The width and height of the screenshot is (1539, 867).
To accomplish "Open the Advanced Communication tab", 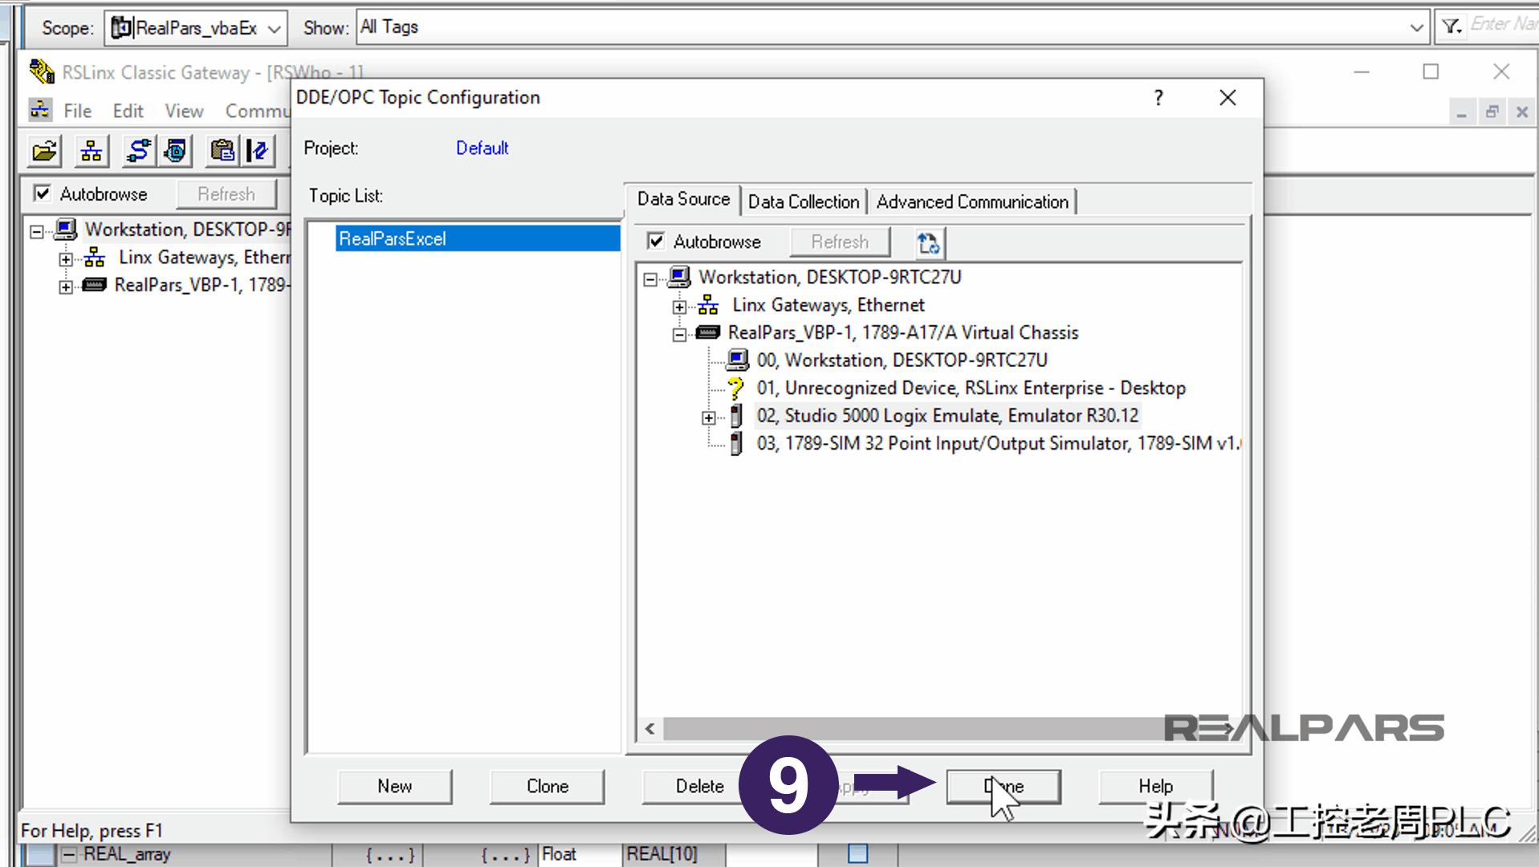I will 971,201.
